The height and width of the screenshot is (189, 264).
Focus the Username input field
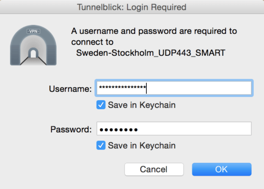click(174, 88)
